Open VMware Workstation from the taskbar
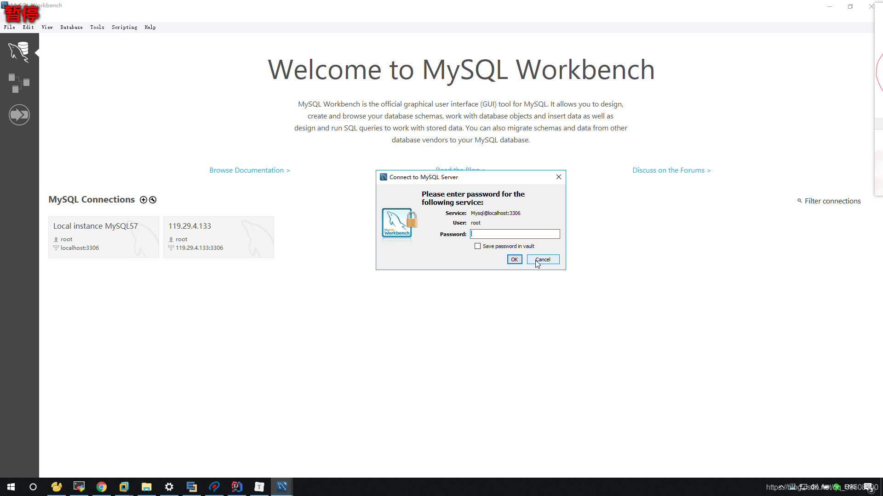 pos(124,487)
